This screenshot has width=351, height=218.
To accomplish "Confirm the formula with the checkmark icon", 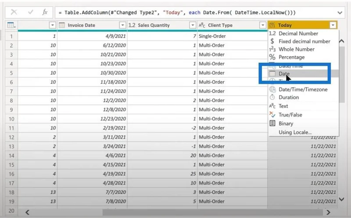I will [30, 12].
